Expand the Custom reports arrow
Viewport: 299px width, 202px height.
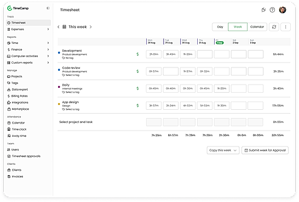click(48, 63)
